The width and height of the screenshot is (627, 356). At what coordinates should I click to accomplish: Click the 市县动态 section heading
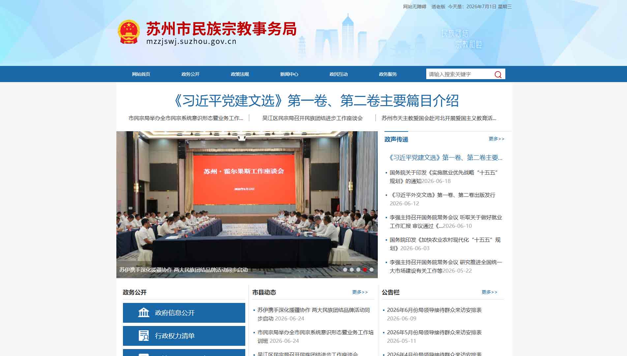tap(264, 292)
